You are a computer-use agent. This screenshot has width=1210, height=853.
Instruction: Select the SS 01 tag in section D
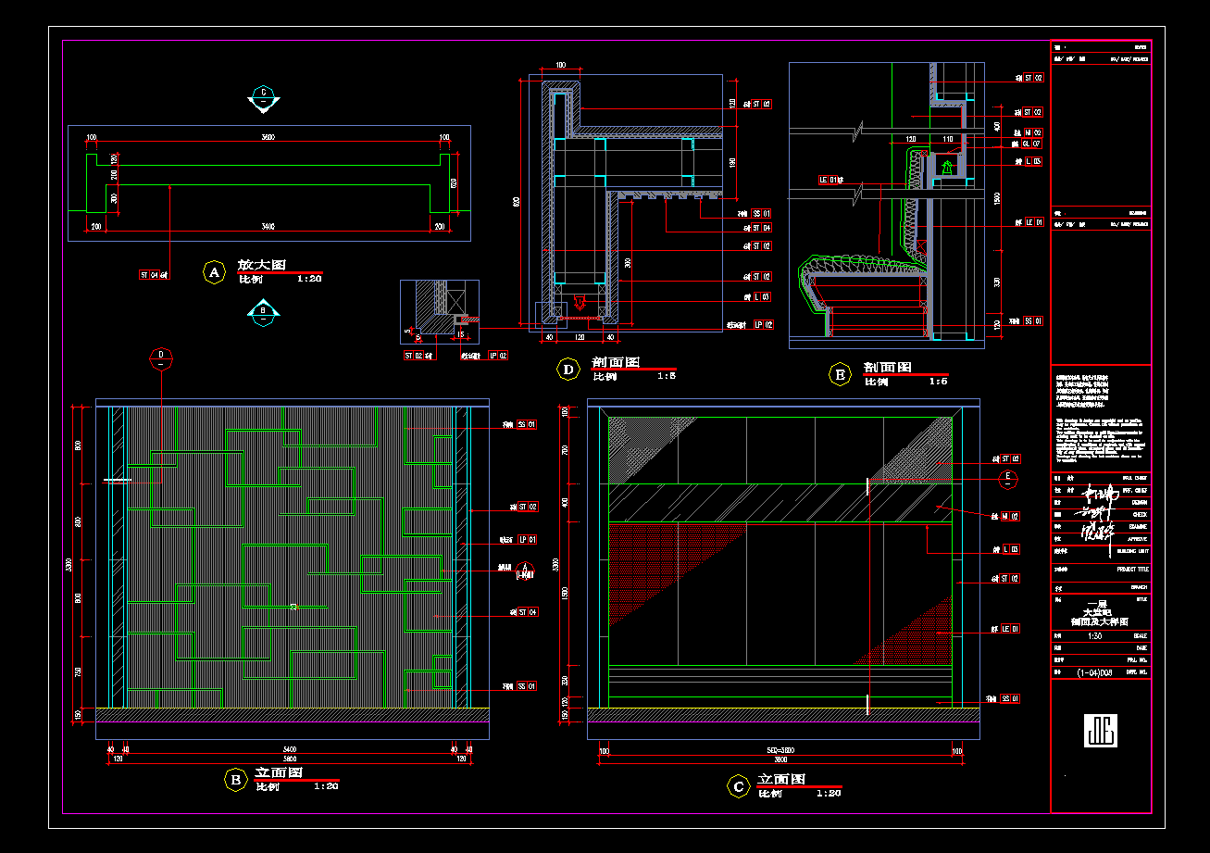click(x=761, y=213)
